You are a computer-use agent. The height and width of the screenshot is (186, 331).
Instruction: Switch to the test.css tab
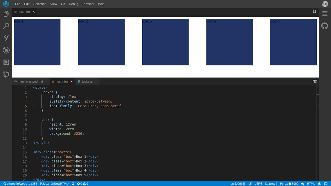coord(87,82)
